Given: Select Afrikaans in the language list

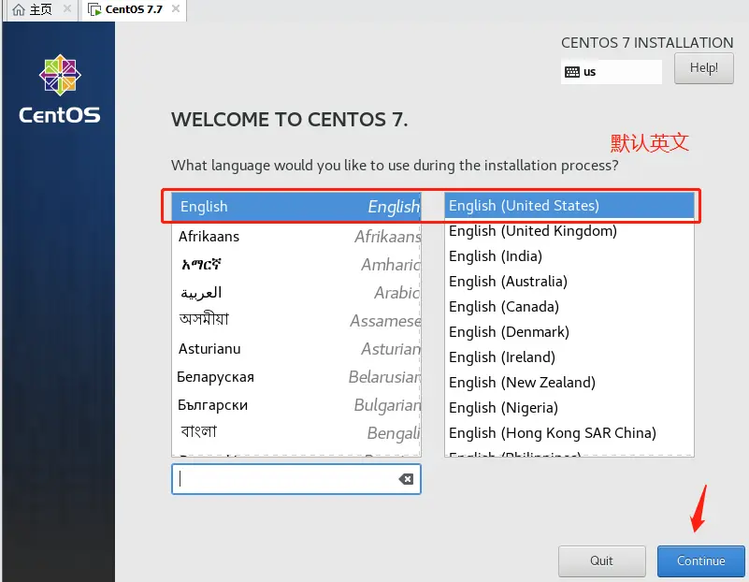Looking at the screenshot, I should pos(296,237).
